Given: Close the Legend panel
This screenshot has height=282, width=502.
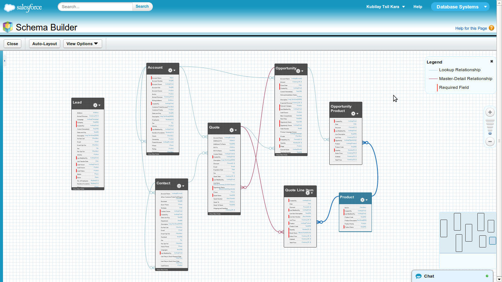Looking at the screenshot, I should coord(492,61).
